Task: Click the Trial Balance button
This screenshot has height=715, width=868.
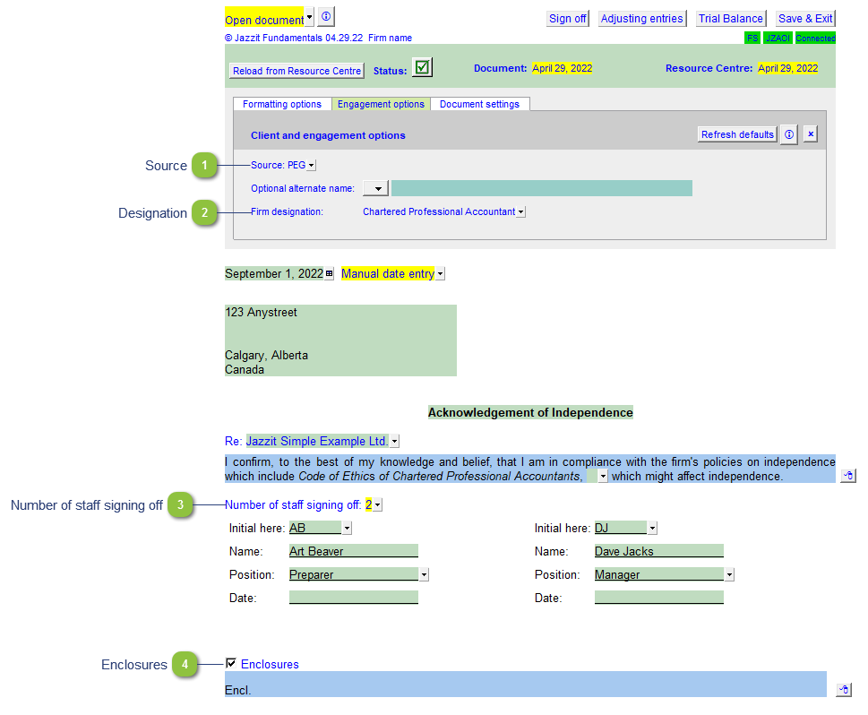Action: pyautogui.click(x=730, y=19)
